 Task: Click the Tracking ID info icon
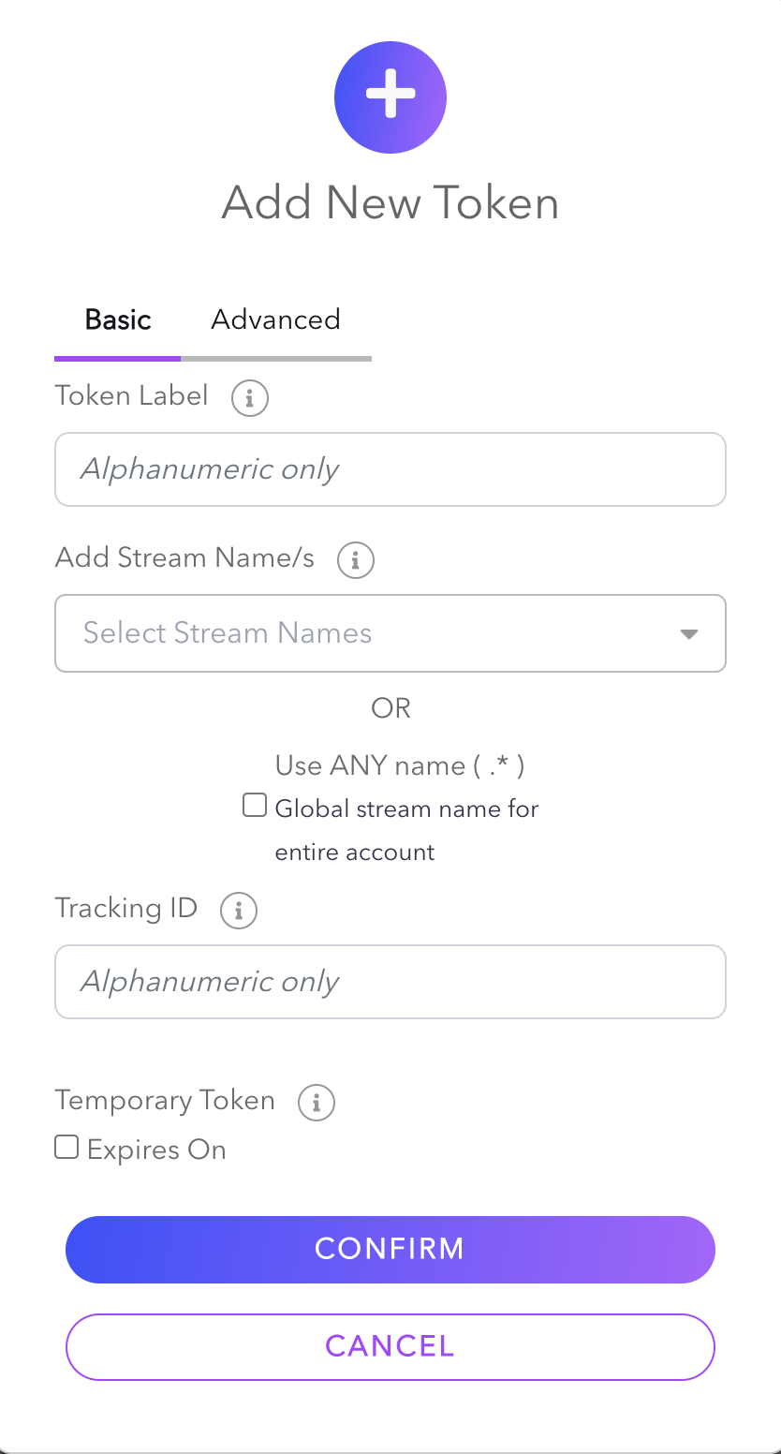tap(239, 911)
